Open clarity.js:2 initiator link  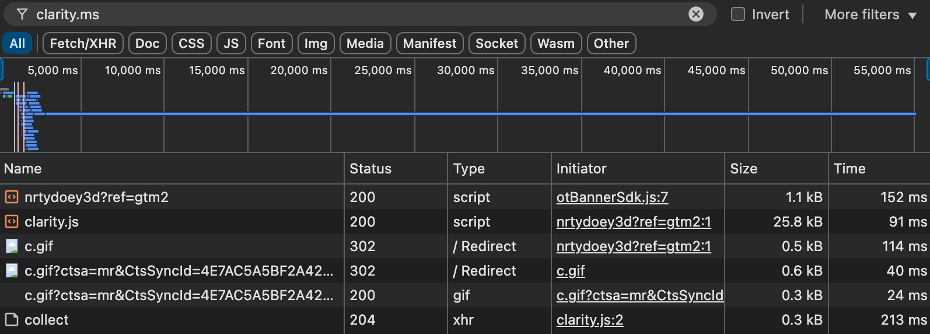589,320
